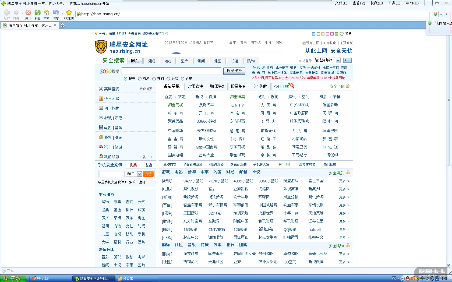Switch to the 常用软件 tab
452x282 pixels.
click(195, 86)
